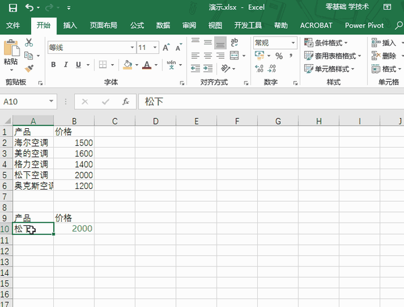Switch to the 审阅 ribbon tab
The image size is (404, 307).
(189, 26)
